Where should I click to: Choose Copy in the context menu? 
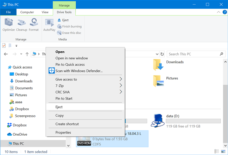(x=85, y=116)
